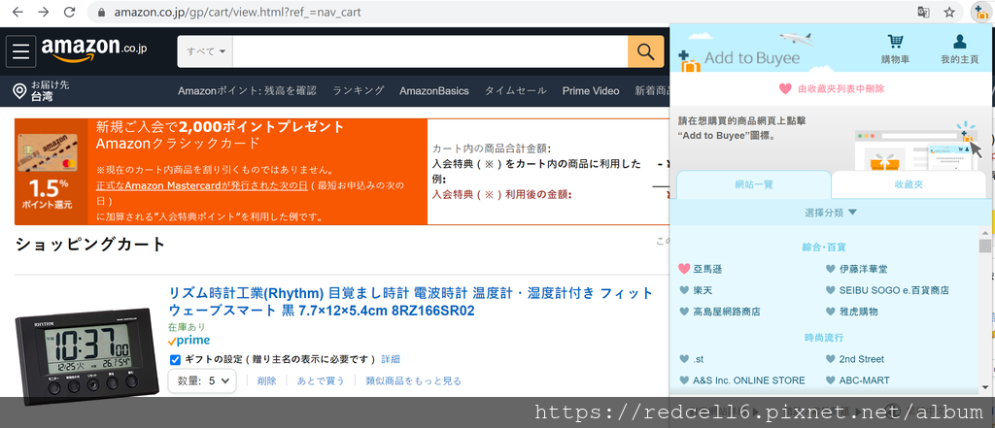995x428 pixels.
Task: Toggle the heart next to .st
Action: (x=683, y=359)
